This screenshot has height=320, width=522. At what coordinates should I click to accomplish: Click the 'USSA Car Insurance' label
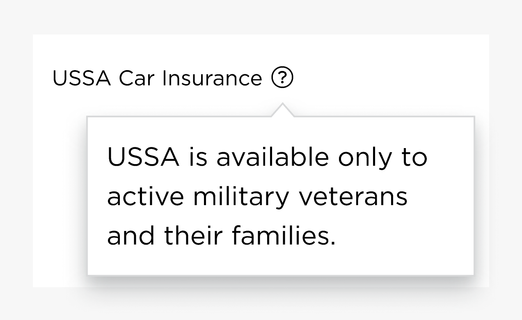pyautogui.click(x=157, y=78)
